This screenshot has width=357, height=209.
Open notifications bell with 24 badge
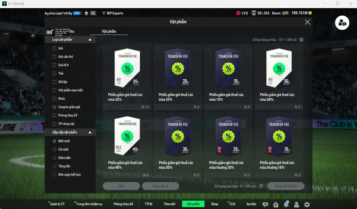286,204
